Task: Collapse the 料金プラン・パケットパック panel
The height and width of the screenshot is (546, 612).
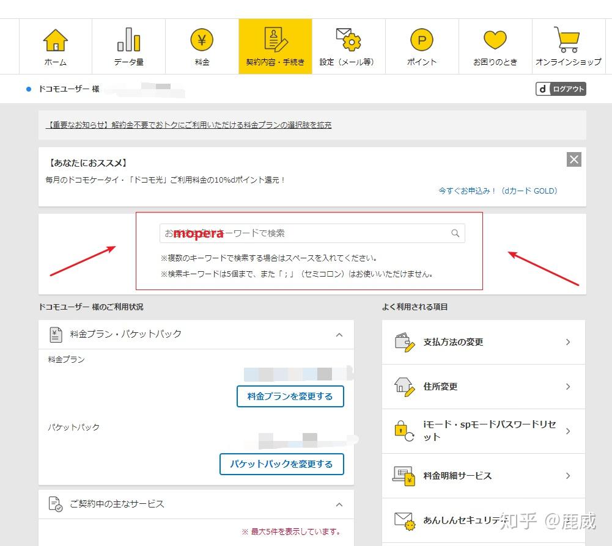Action: [x=339, y=335]
